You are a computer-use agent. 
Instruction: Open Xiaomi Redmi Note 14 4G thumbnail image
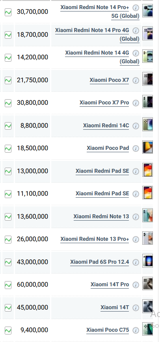[148, 56]
